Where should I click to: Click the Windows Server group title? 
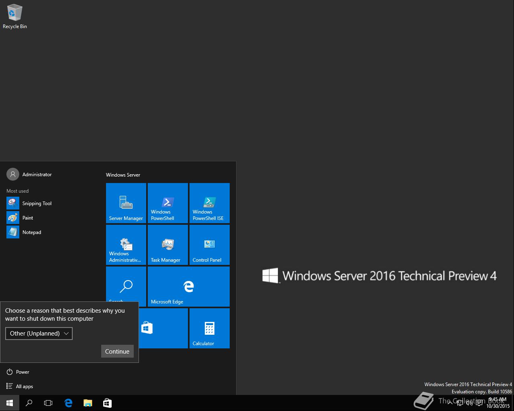(123, 175)
